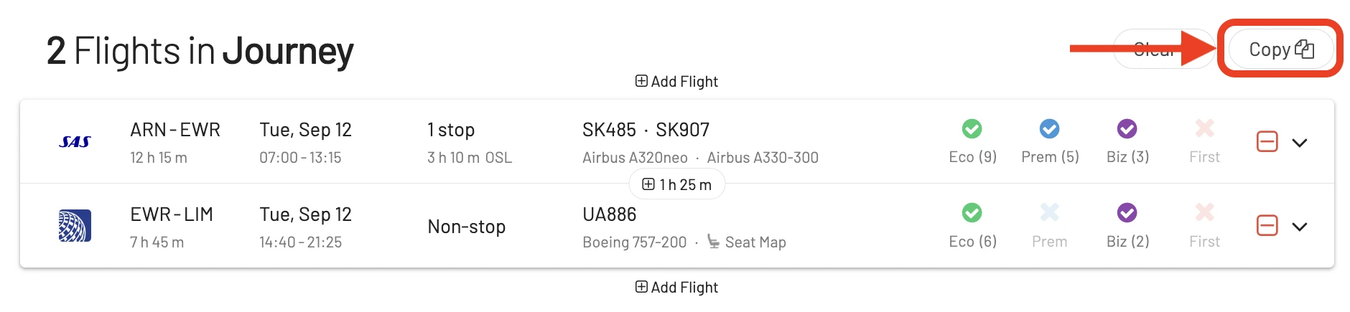Click Add Flight below the journey list
The height and width of the screenshot is (312, 1350).
tap(676, 288)
